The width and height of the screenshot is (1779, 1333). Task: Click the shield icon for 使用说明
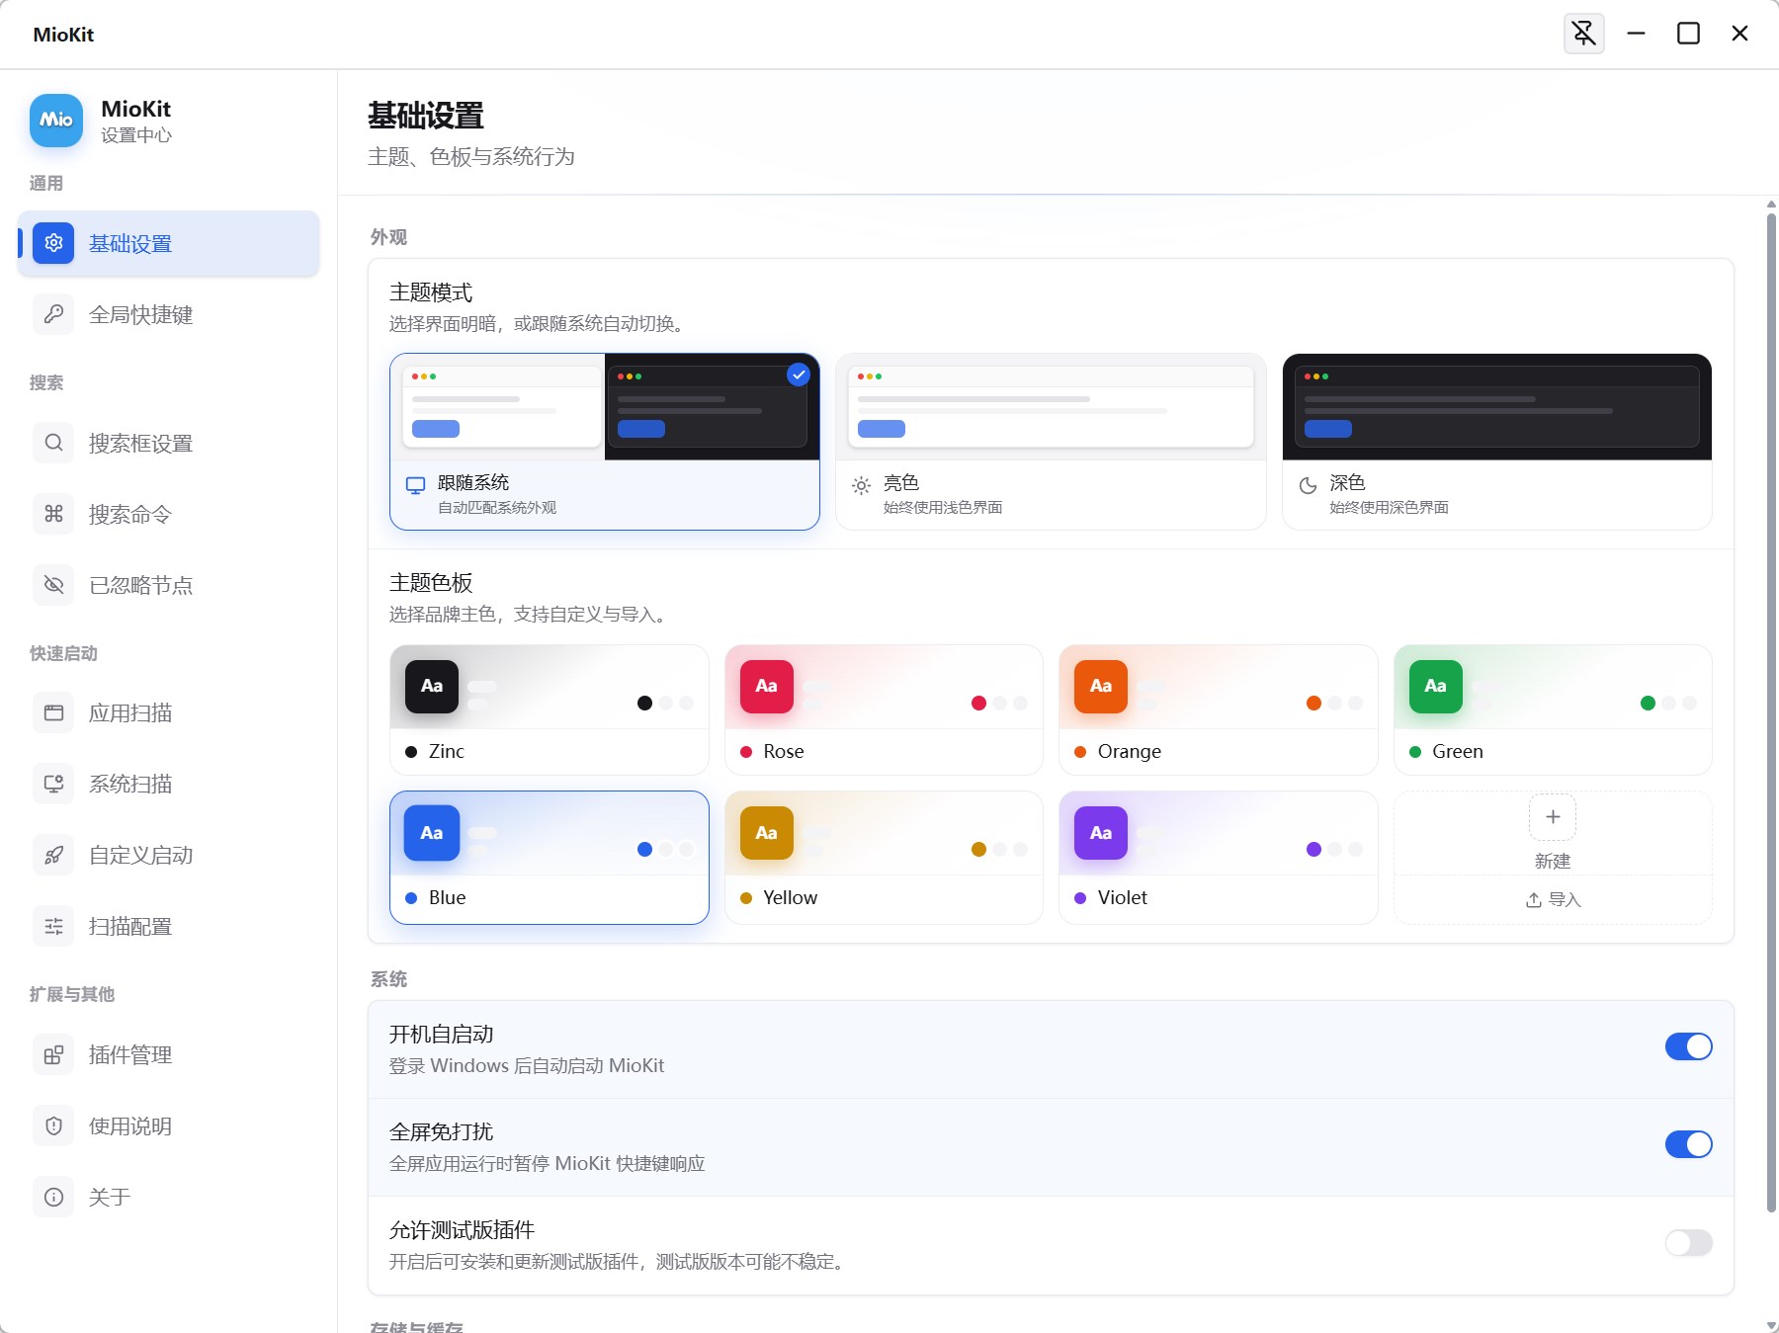tap(53, 1125)
